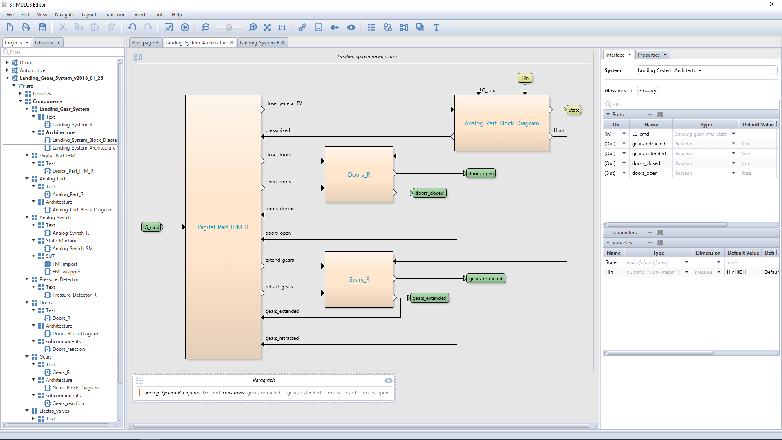Open LG_cmd direction dropdown

click(x=624, y=134)
